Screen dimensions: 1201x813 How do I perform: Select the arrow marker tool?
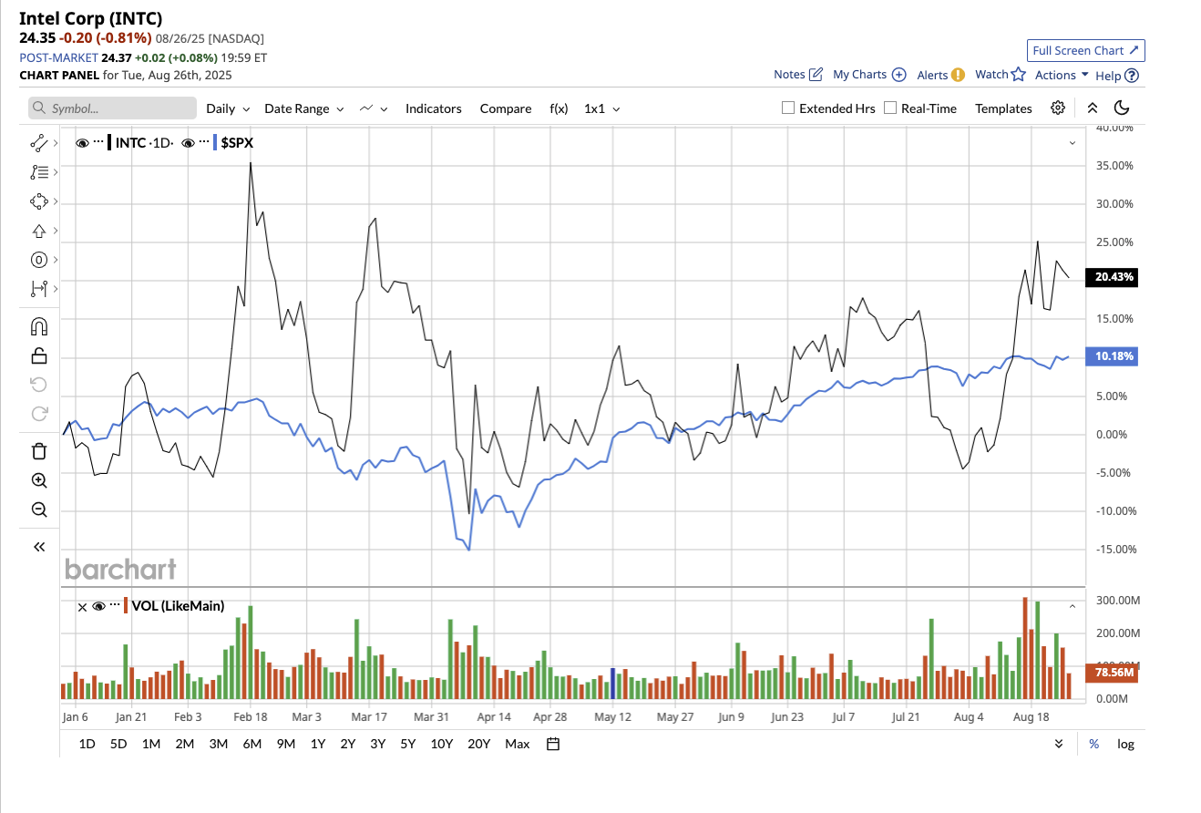click(38, 230)
